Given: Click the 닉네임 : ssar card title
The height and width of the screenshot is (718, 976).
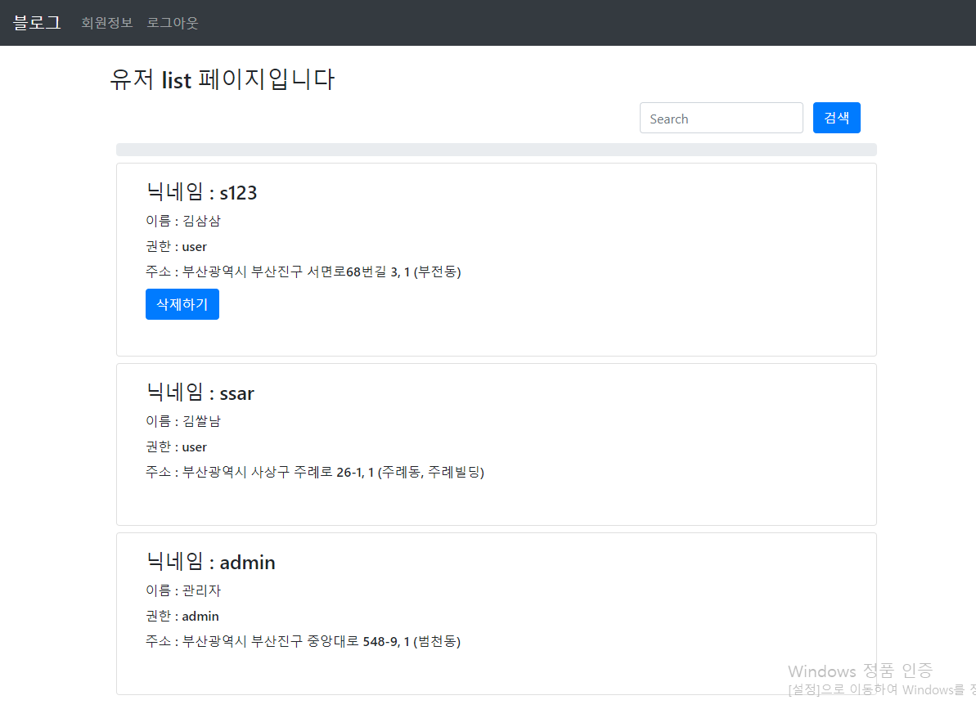Looking at the screenshot, I should 200,393.
